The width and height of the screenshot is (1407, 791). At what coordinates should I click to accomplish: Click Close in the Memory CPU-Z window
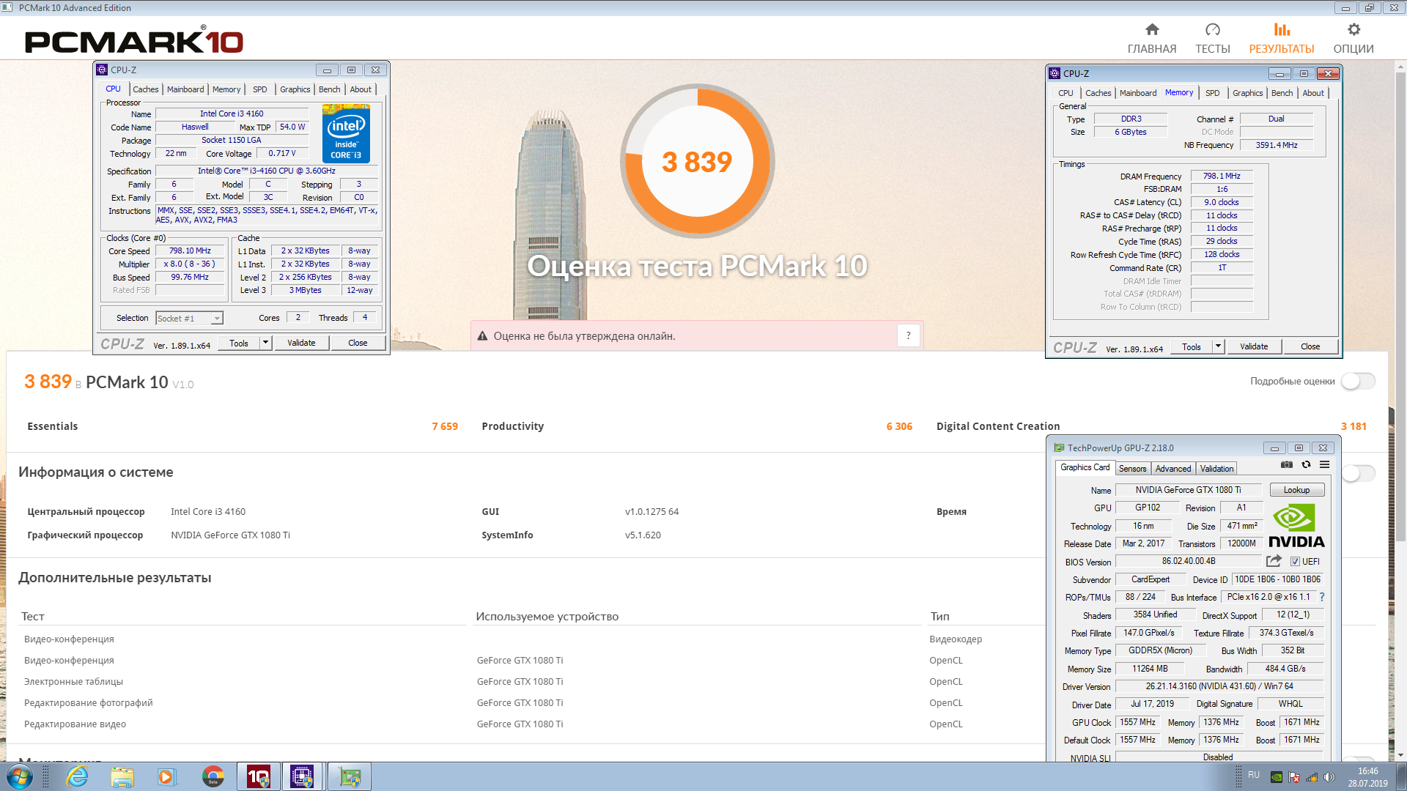(1310, 346)
